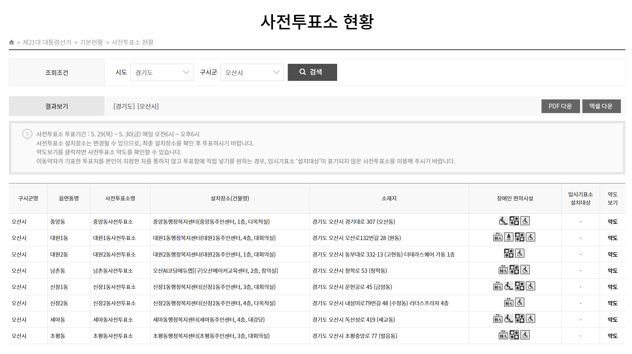
Task: Click the braille block icon in 대원2동 row
Action: point(509,253)
